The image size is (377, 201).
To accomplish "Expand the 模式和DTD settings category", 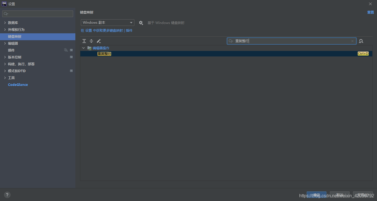I will click(x=5, y=71).
